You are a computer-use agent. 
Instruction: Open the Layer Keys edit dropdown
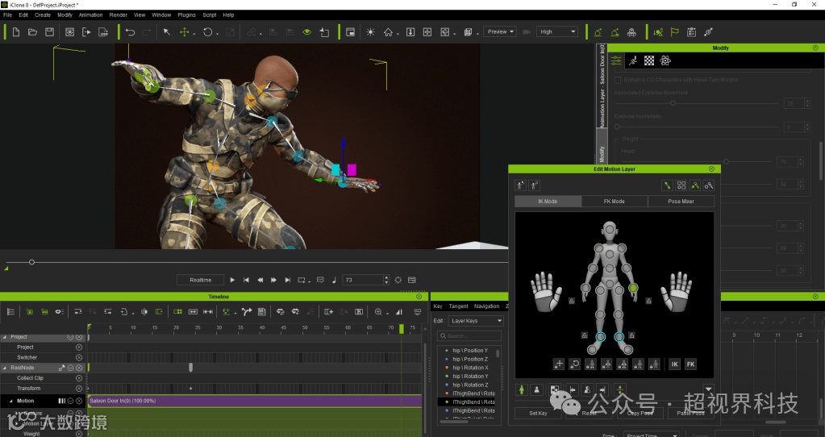point(476,321)
